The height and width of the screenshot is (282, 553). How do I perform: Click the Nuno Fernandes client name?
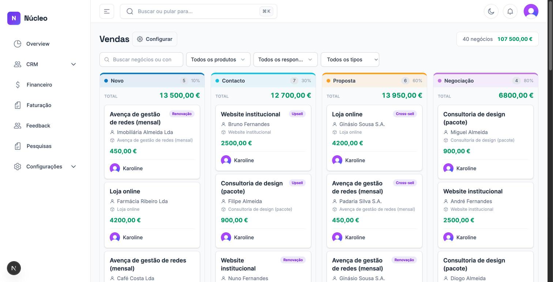248,278
